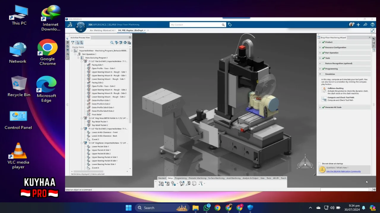Image resolution: width=380 pixels, height=213 pixels.
Task: Click the tag icon next to the search bar
Action: pyautogui.click(x=230, y=25)
